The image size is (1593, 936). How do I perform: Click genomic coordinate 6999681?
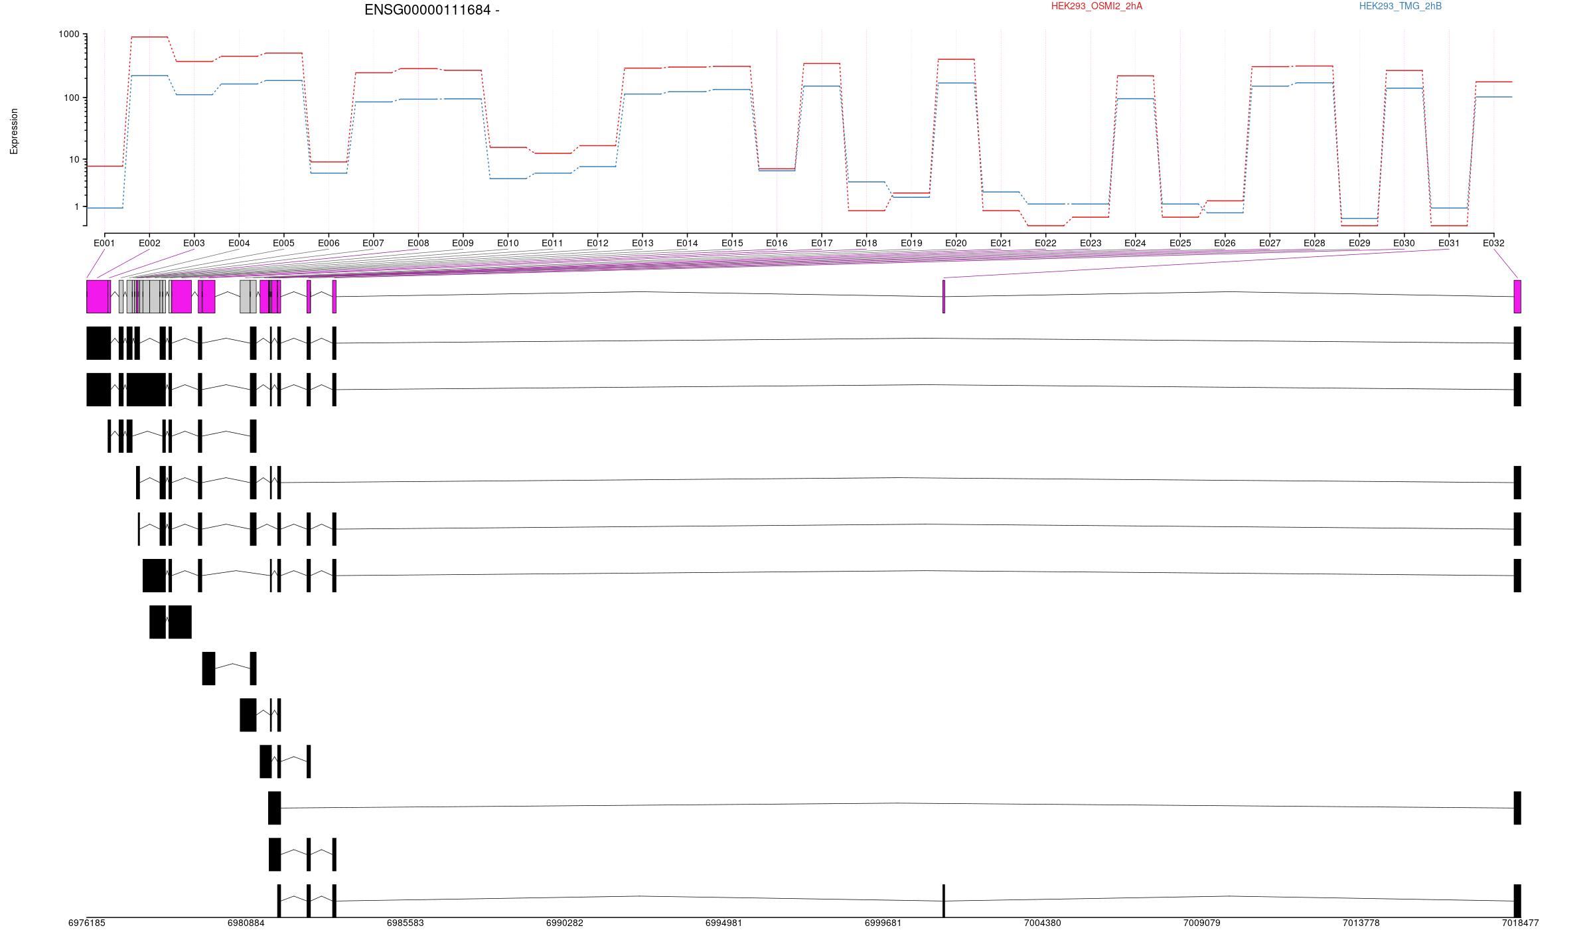click(x=883, y=923)
